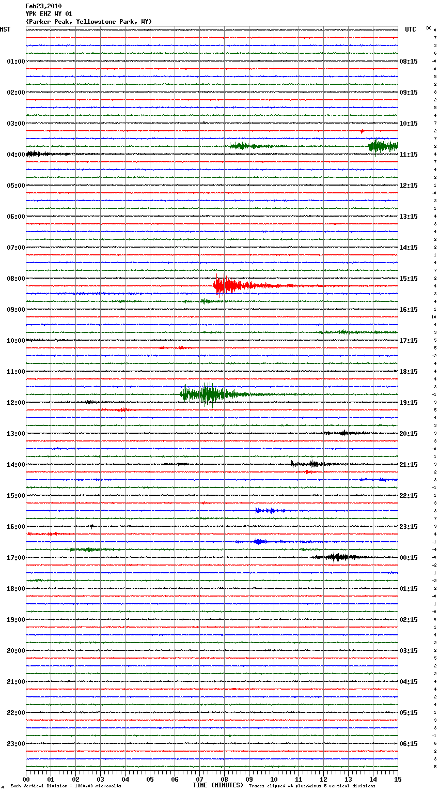Click the 12:15 UTC time label

tap(409, 186)
